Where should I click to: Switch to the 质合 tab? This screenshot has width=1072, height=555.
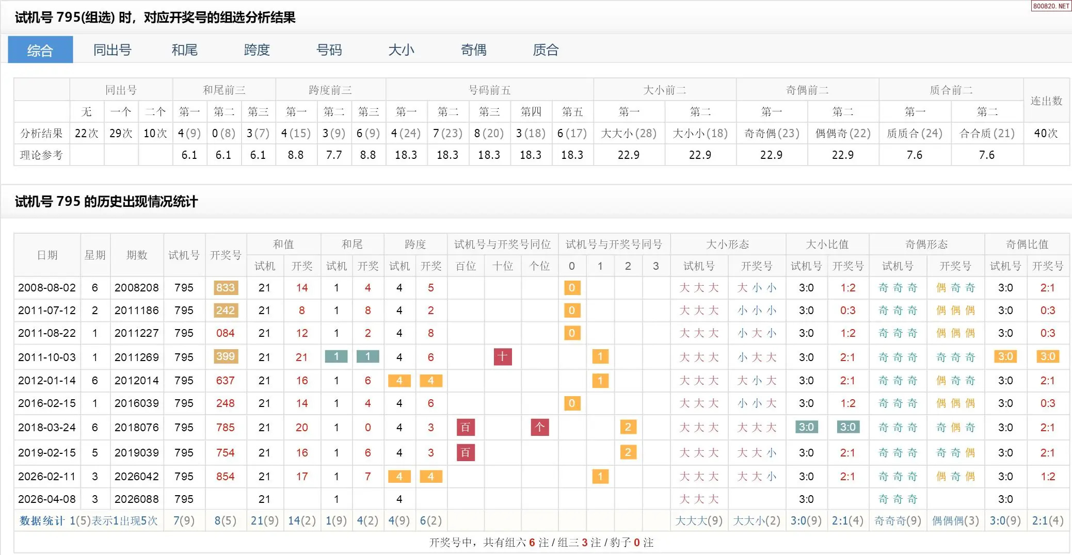click(x=546, y=50)
